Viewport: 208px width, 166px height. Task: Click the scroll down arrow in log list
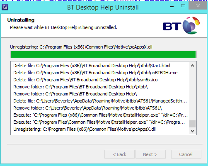(x=192, y=131)
